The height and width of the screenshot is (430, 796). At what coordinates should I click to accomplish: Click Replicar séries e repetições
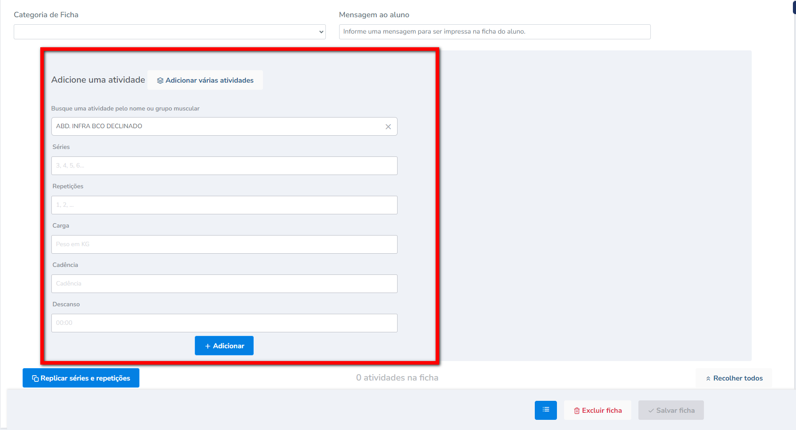[x=81, y=378]
